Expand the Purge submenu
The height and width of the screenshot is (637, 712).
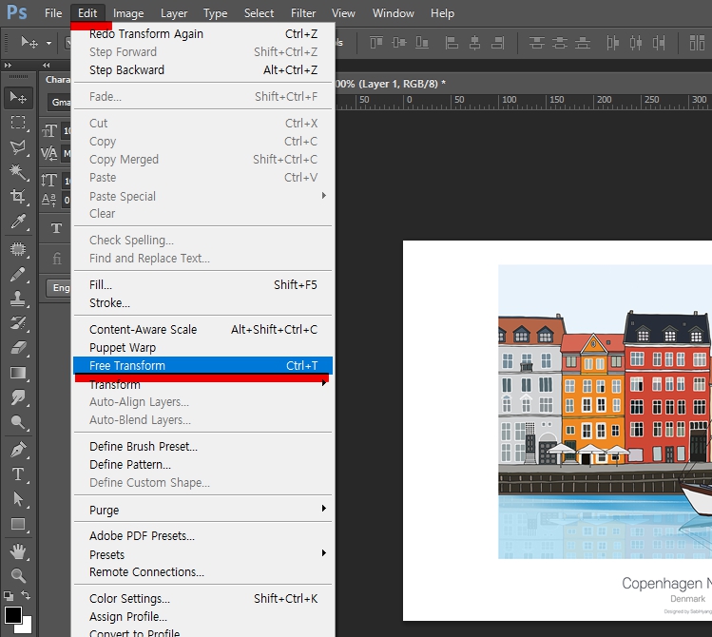323,508
